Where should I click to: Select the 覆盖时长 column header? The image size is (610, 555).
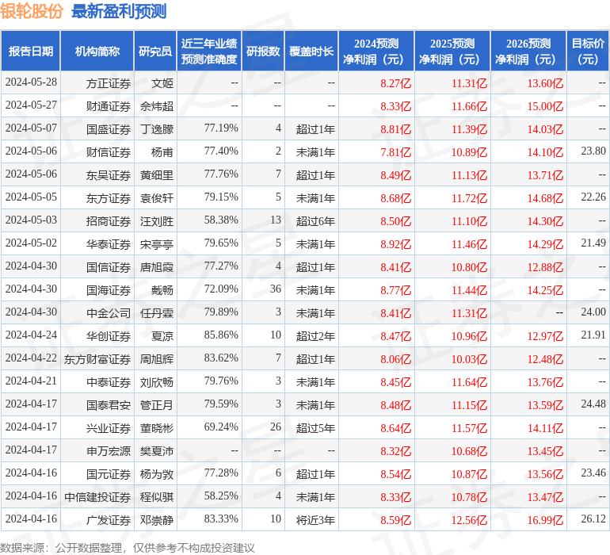tap(311, 52)
